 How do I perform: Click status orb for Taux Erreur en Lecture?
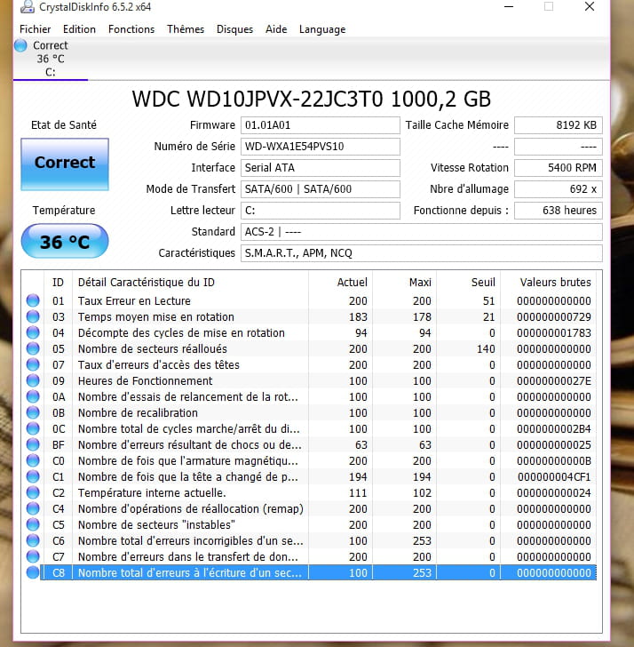[x=33, y=301]
